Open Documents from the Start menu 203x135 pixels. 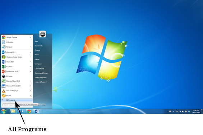(38, 46)
